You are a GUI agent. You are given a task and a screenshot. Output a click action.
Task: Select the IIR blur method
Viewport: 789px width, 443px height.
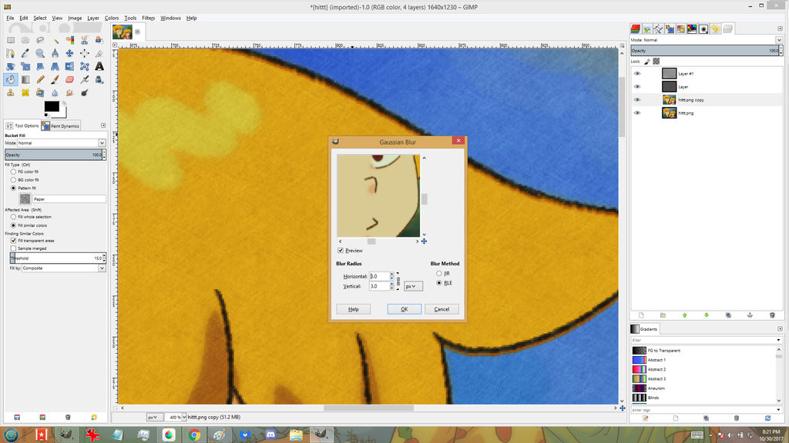(439, 273)
